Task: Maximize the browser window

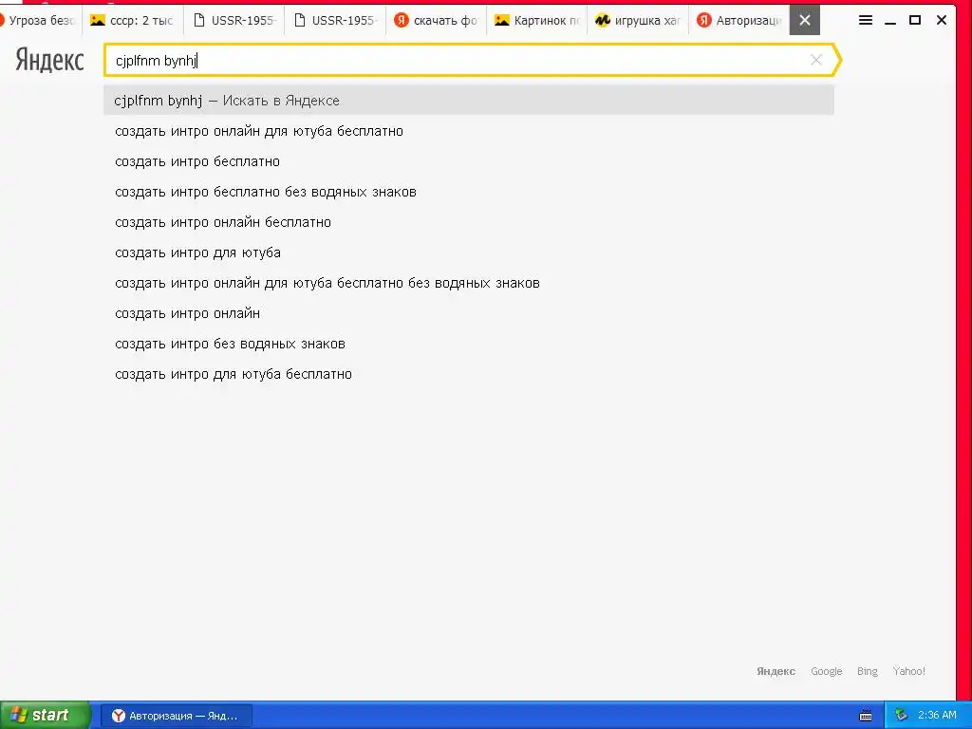Action: click(x=914, y=21)
